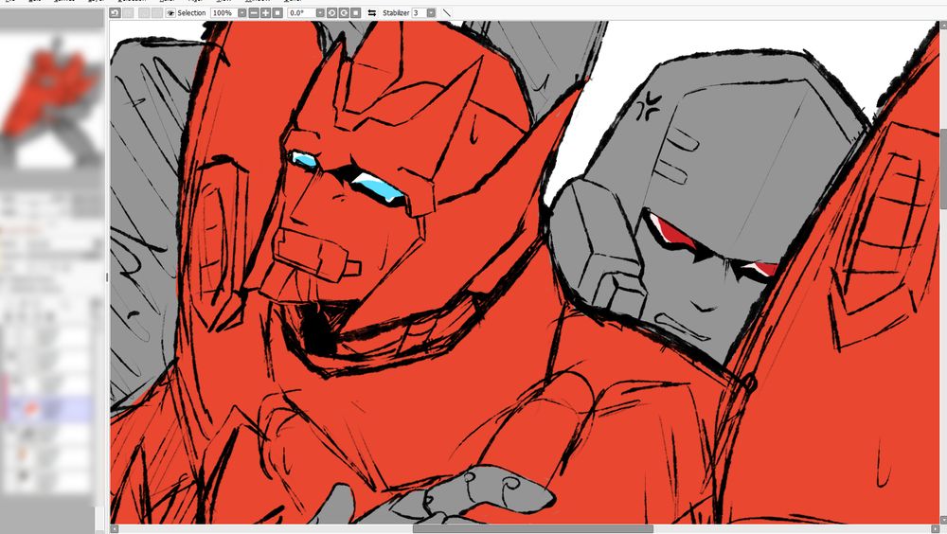Click the vertical canvas scrollbar thumb
This screenshot has height=534, width=947.
coord(943,169)
